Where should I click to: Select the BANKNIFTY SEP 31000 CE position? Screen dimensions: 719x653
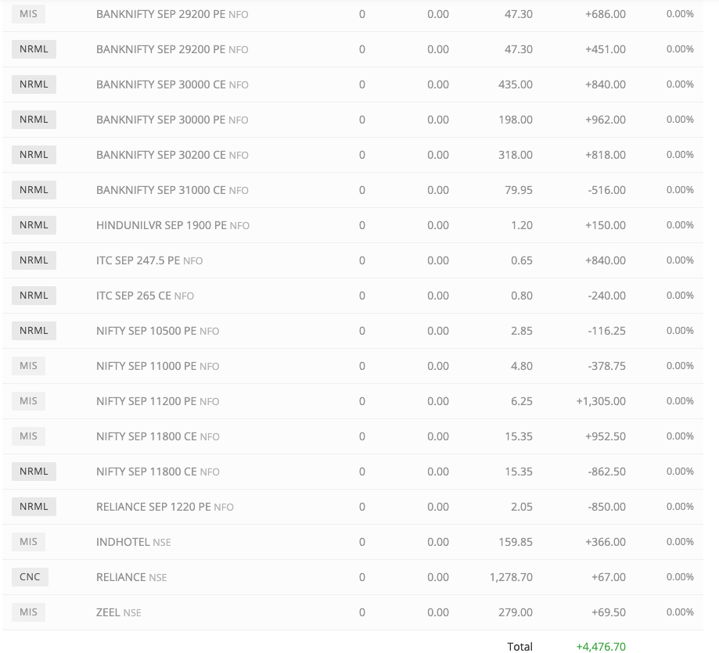(x=161, y=190)
